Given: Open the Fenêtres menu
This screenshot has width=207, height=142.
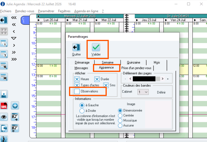Looking at the screenshot, I should point(64,11).
